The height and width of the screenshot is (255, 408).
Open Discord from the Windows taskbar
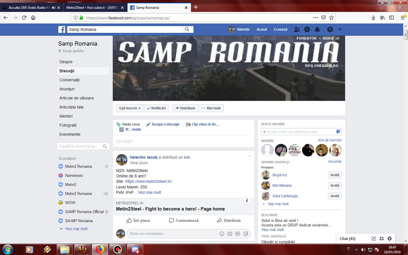point(135,250)
